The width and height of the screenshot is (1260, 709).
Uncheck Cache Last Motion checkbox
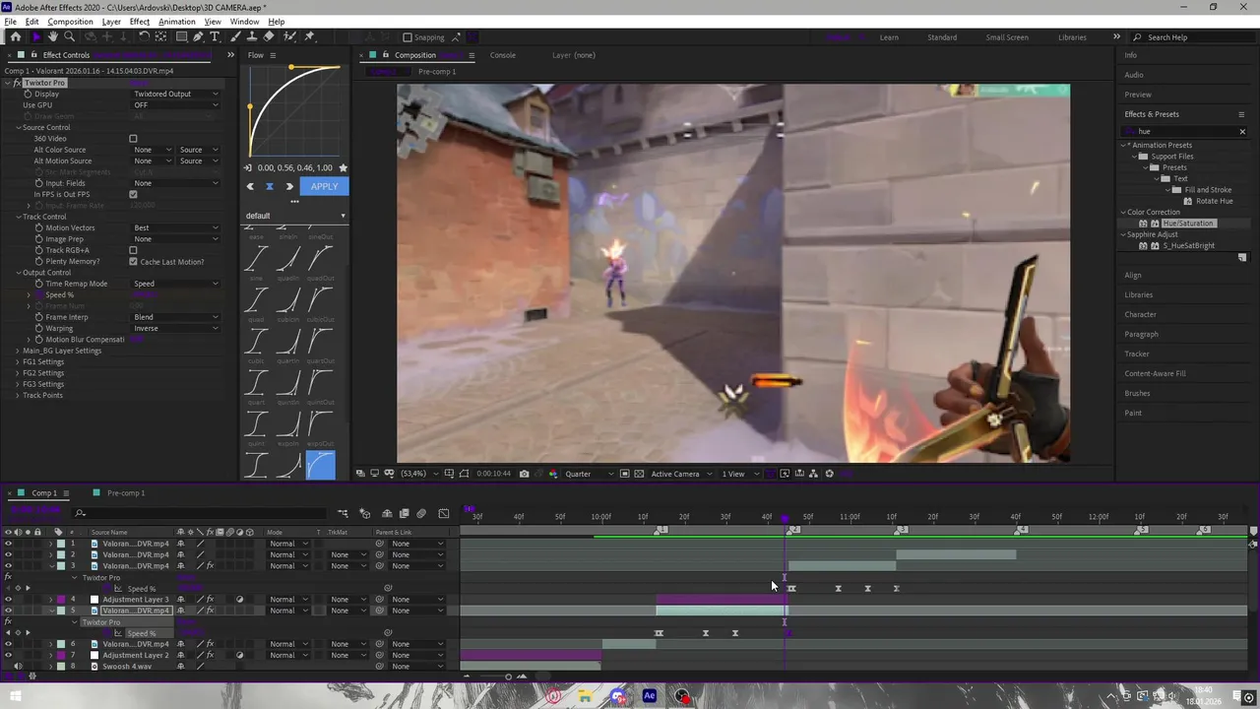(133, 262)
